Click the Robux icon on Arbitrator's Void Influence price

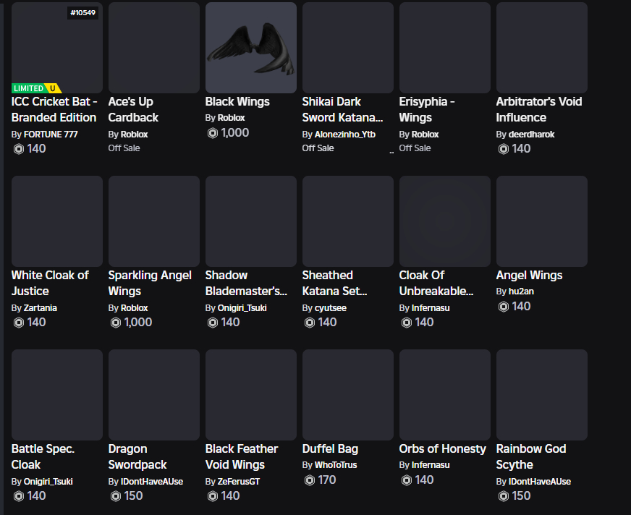coord(504,149)
